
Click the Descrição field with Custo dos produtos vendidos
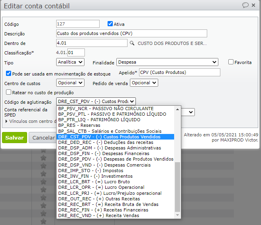(131, 33)
